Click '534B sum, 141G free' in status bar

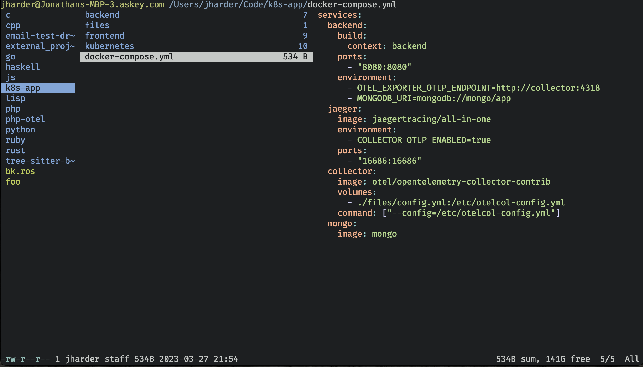point(543,359)
